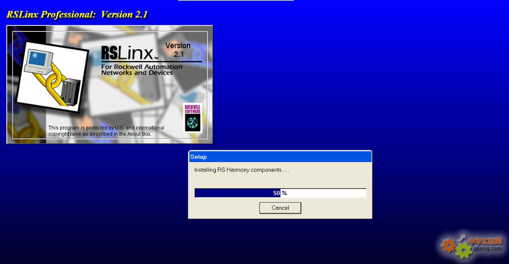509x264 pixels.
Task: Cancel the RSLinx setup installation
Action: pos(280,208)
